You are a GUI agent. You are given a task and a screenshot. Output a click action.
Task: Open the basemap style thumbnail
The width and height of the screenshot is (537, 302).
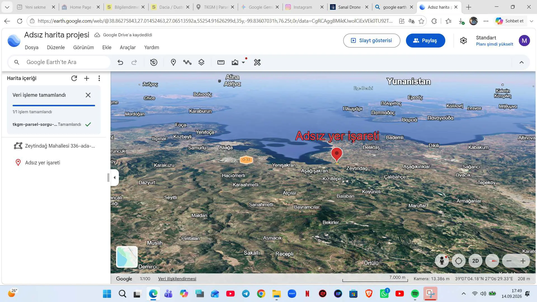tap(127, 257)
